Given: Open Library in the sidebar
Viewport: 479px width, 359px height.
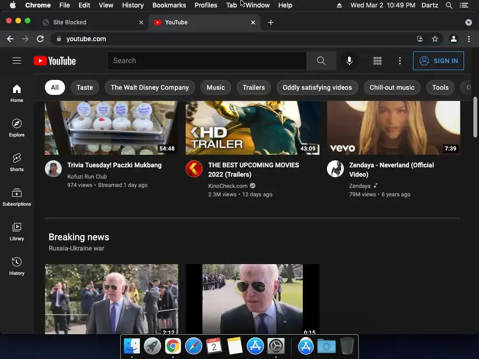Looking at the screenshot, I should point(17,232).
